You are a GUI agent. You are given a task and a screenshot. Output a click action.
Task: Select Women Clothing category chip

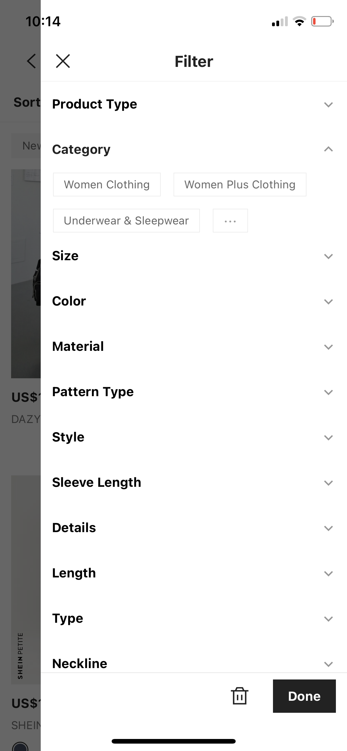(107, 185)
